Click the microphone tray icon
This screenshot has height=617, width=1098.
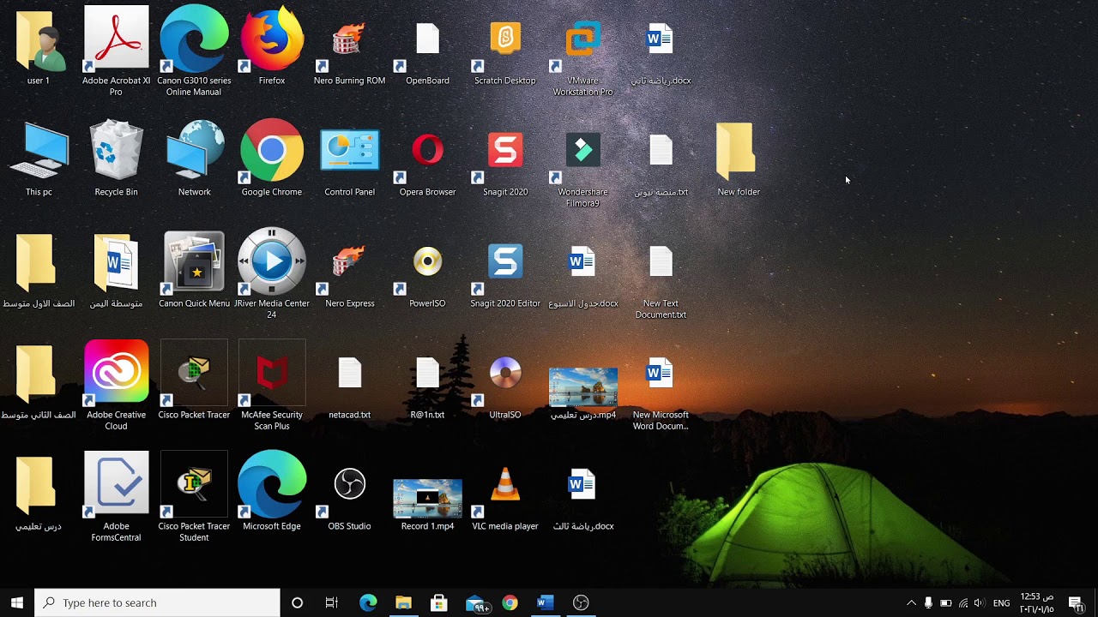coord(928,602)
